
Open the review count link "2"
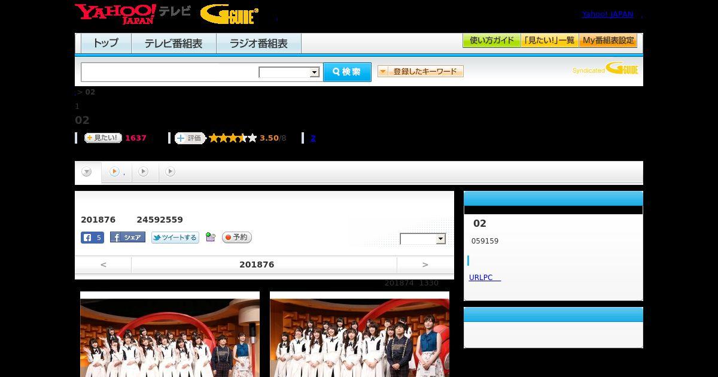313,138
